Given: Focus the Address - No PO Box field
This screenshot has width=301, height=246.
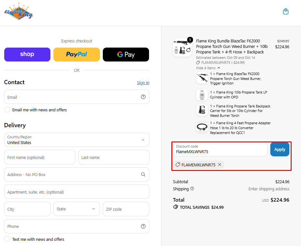Looking at the screenshot, I should point(77,174).
